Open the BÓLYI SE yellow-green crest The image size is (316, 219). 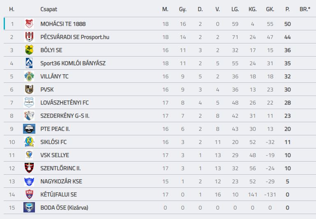pos(29,50)
